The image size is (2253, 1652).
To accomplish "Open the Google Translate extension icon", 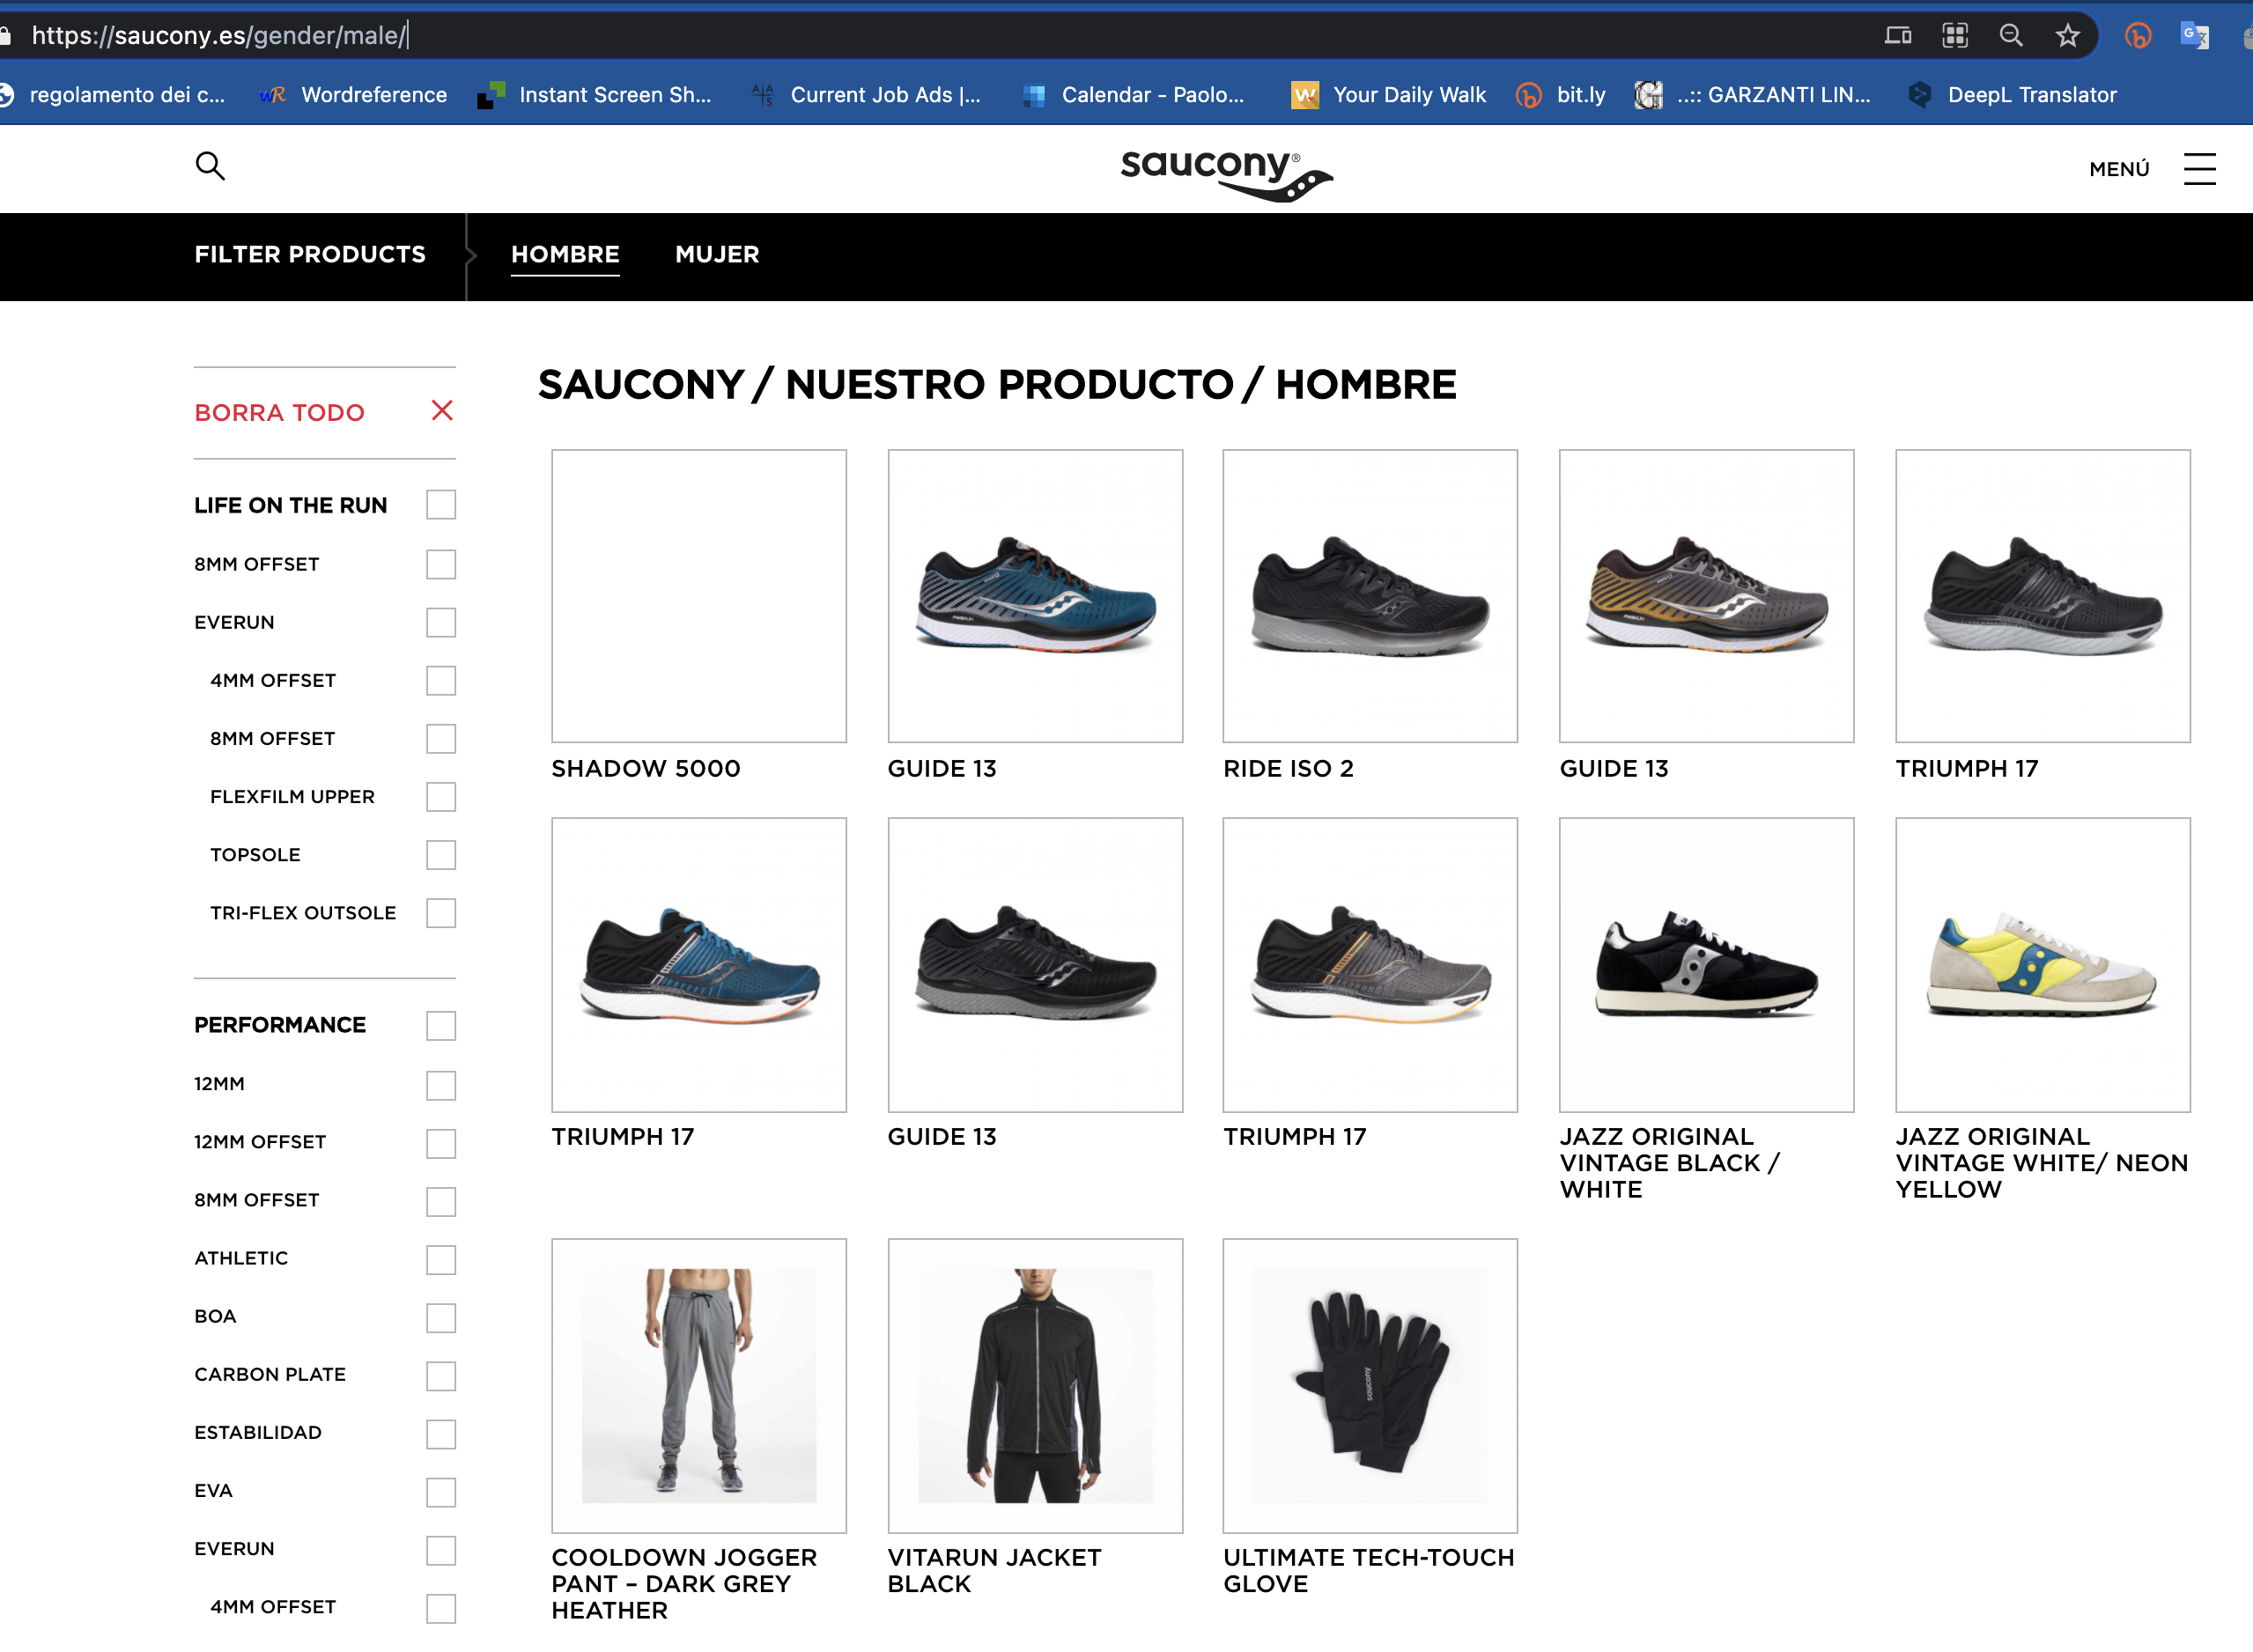I will click(2194, 36).
